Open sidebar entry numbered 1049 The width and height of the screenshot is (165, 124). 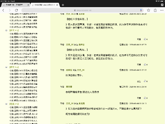pos(23,121)
